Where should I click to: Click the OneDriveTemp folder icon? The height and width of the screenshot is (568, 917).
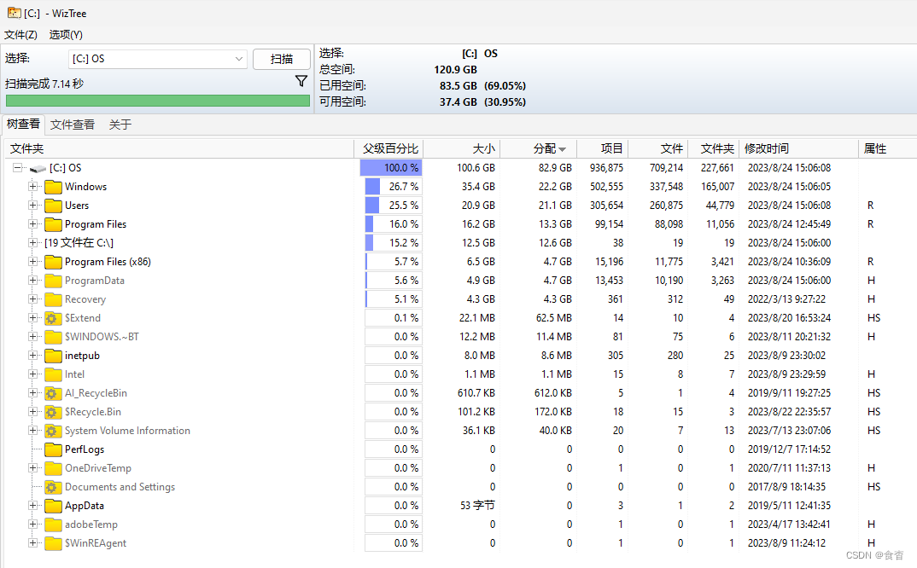[53, 468]
